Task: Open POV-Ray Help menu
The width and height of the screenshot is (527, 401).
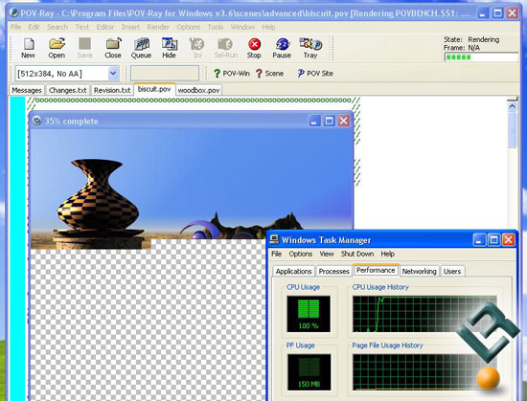Action: tap(268, 27)
